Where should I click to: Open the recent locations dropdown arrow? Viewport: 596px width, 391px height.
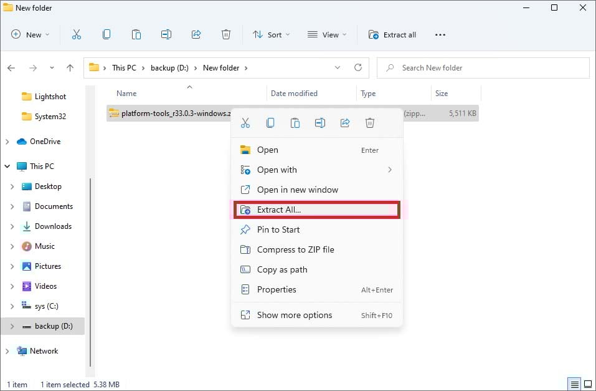tap(52, 68)
